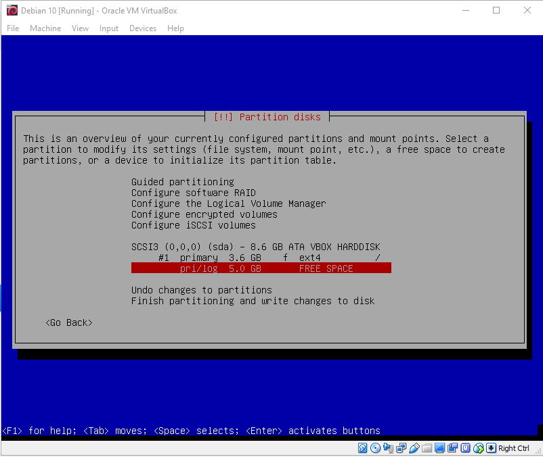The image size is (543, 457).
Task: Click the recording status icon
Action: click(x=453, y=448)
